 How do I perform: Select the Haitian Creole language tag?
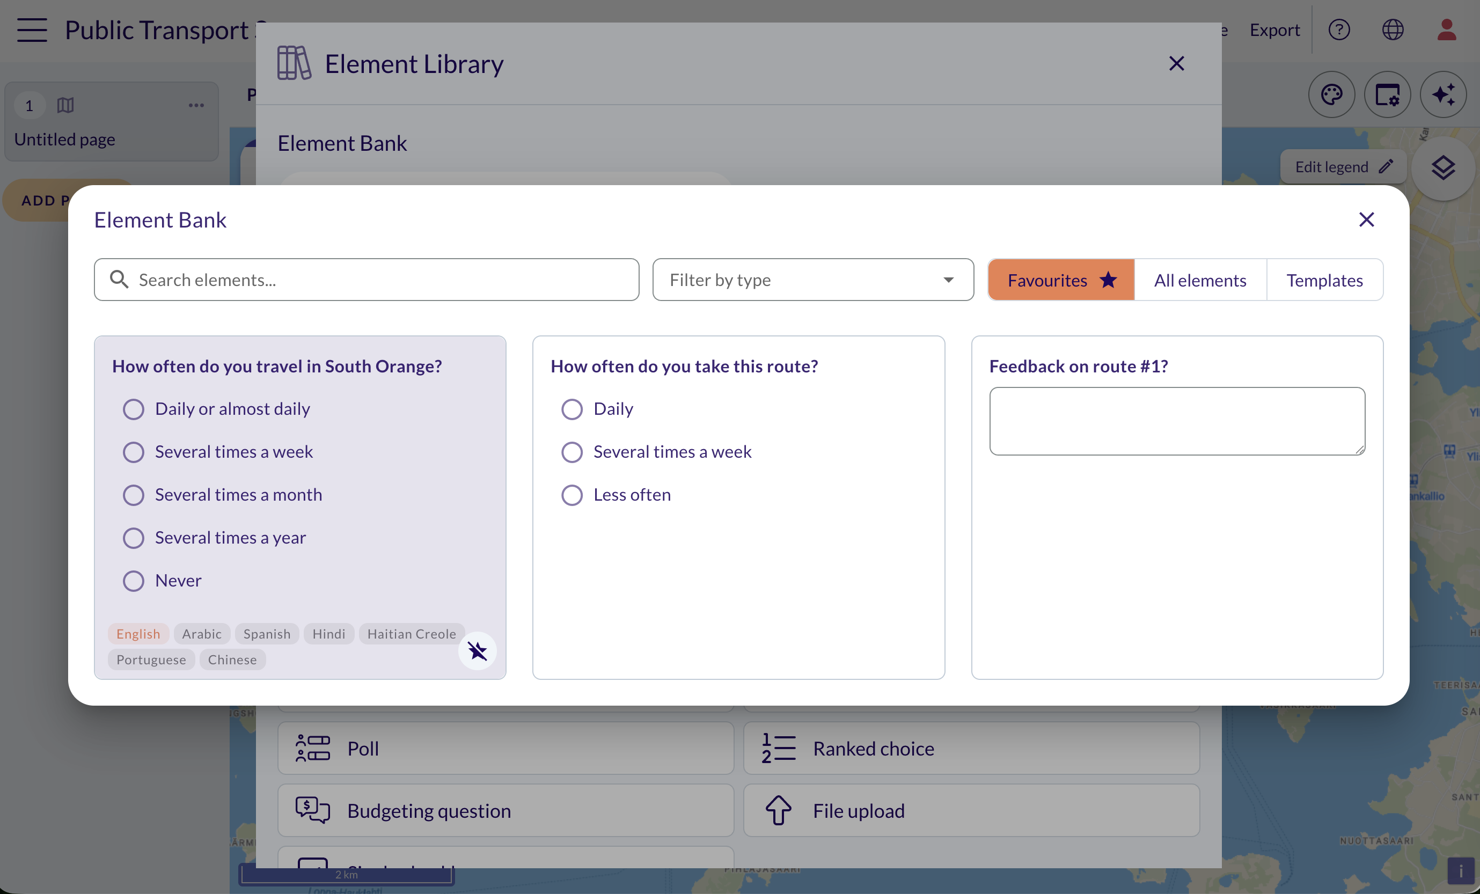tap(412, 633)
